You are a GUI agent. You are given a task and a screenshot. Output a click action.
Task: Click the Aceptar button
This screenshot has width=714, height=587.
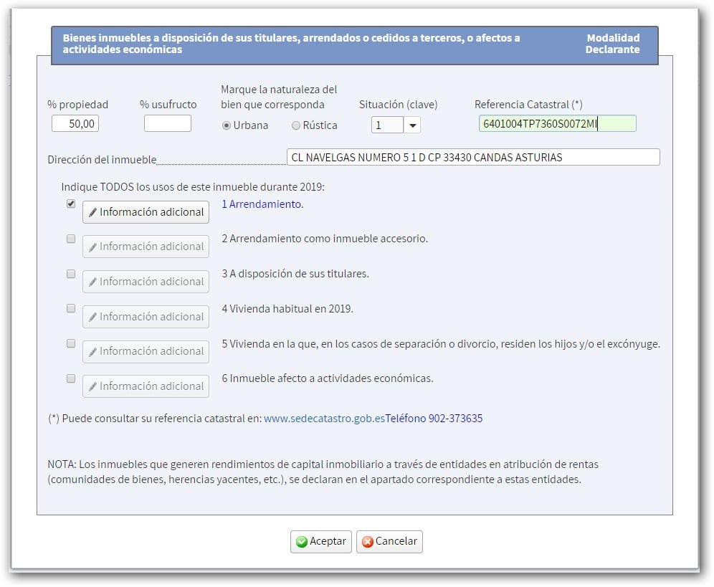click(x=321, y=541)
